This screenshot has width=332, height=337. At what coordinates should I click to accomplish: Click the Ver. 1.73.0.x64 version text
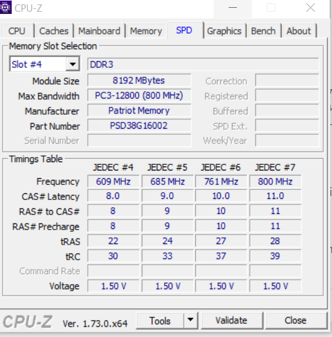95,323
